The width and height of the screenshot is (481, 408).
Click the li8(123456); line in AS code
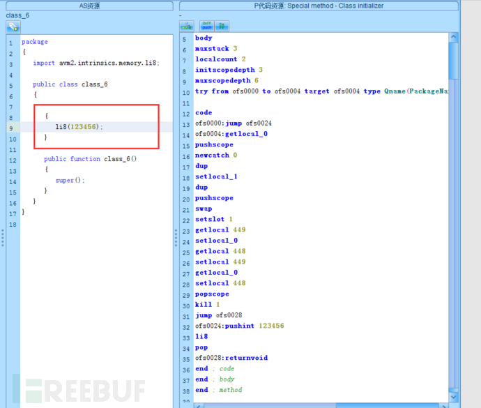tap(79, 127)
